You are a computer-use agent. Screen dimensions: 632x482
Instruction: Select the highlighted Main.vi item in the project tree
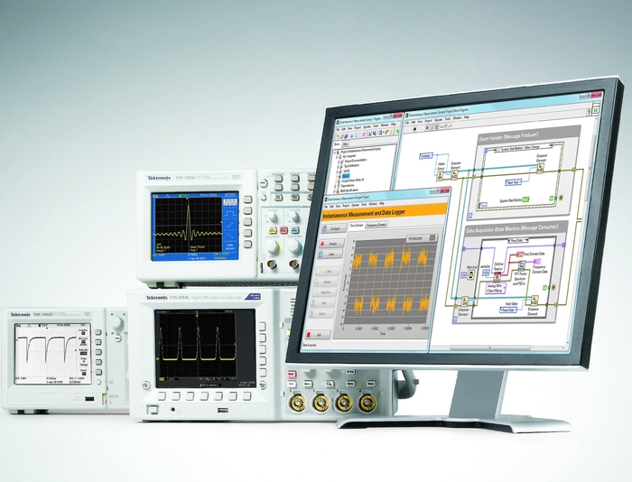tap(346, 176)
